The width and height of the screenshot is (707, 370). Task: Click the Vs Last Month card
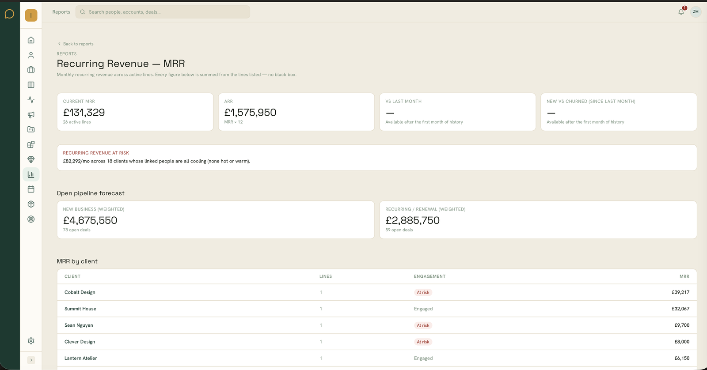pyautogui.click(x=458, y=112)
